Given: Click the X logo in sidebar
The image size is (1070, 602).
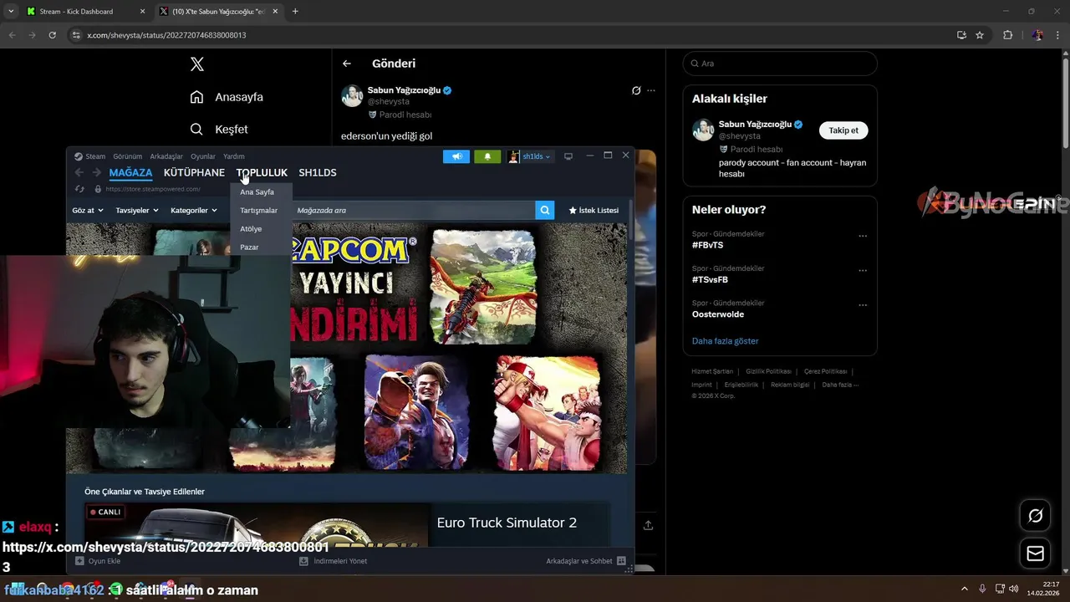Looking at the screenshot, I should click(197, 64).
